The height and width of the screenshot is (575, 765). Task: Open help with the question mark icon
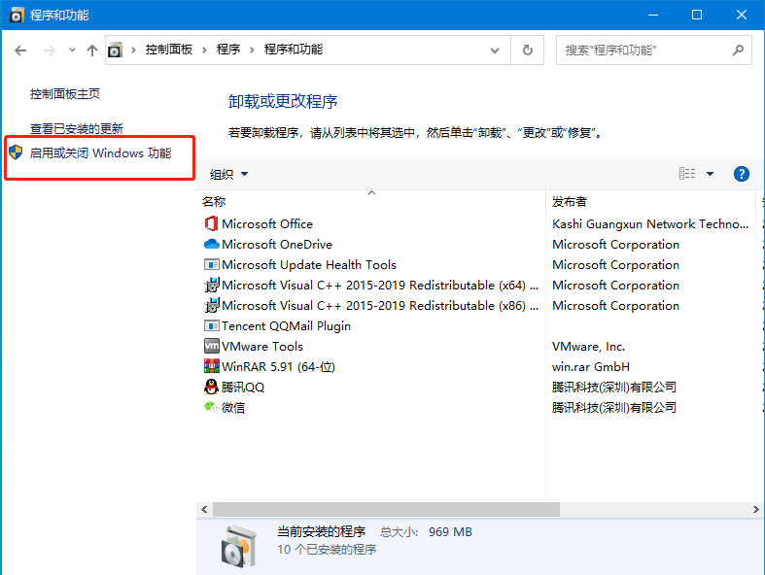click(x=741, y=174)
